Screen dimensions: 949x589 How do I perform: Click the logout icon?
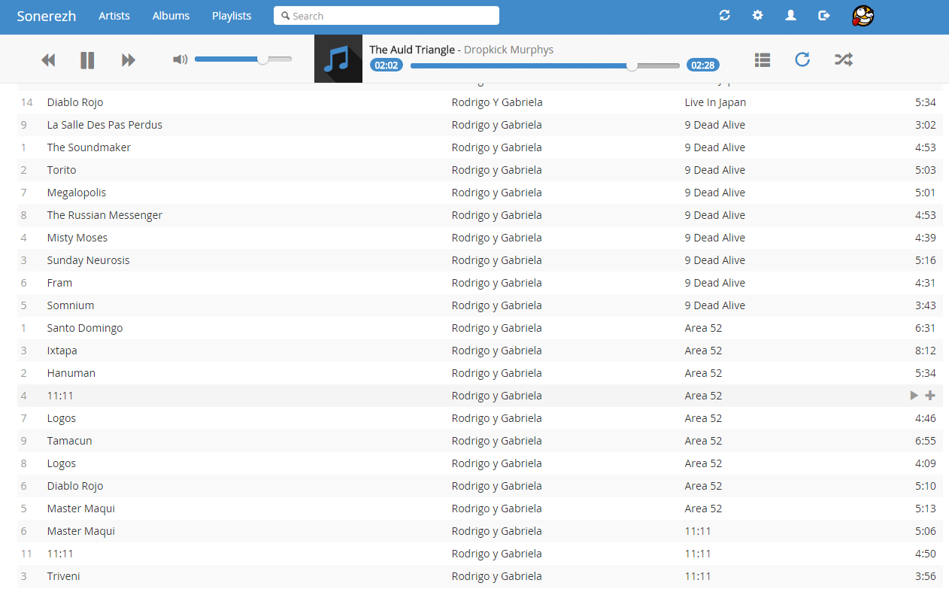[x=824, y=15]
